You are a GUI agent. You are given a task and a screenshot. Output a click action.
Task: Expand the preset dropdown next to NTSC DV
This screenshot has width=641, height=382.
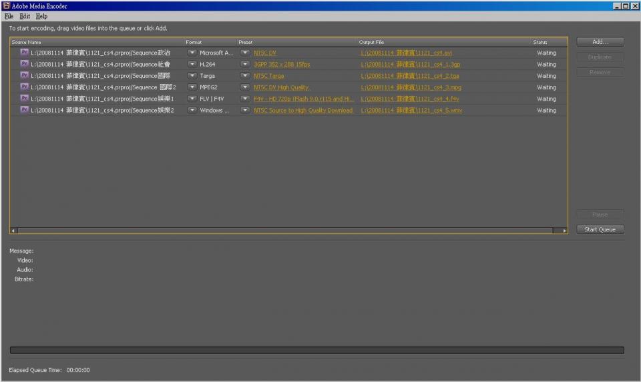point(245,53)
